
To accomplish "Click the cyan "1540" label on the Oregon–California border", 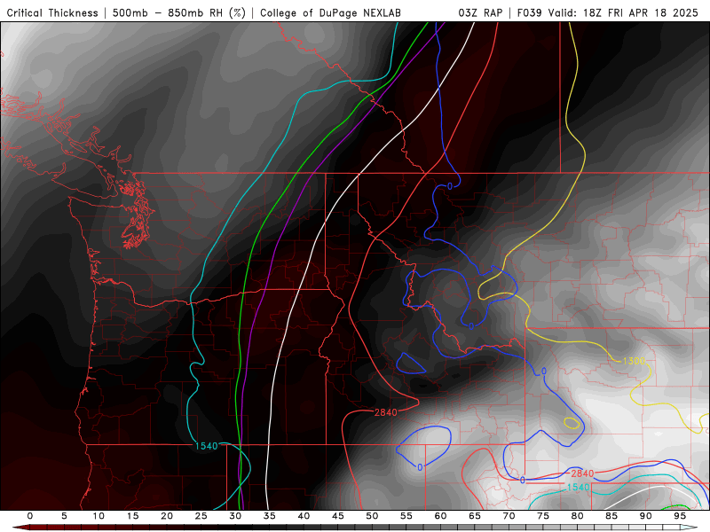I will click(x=207, y=446).
